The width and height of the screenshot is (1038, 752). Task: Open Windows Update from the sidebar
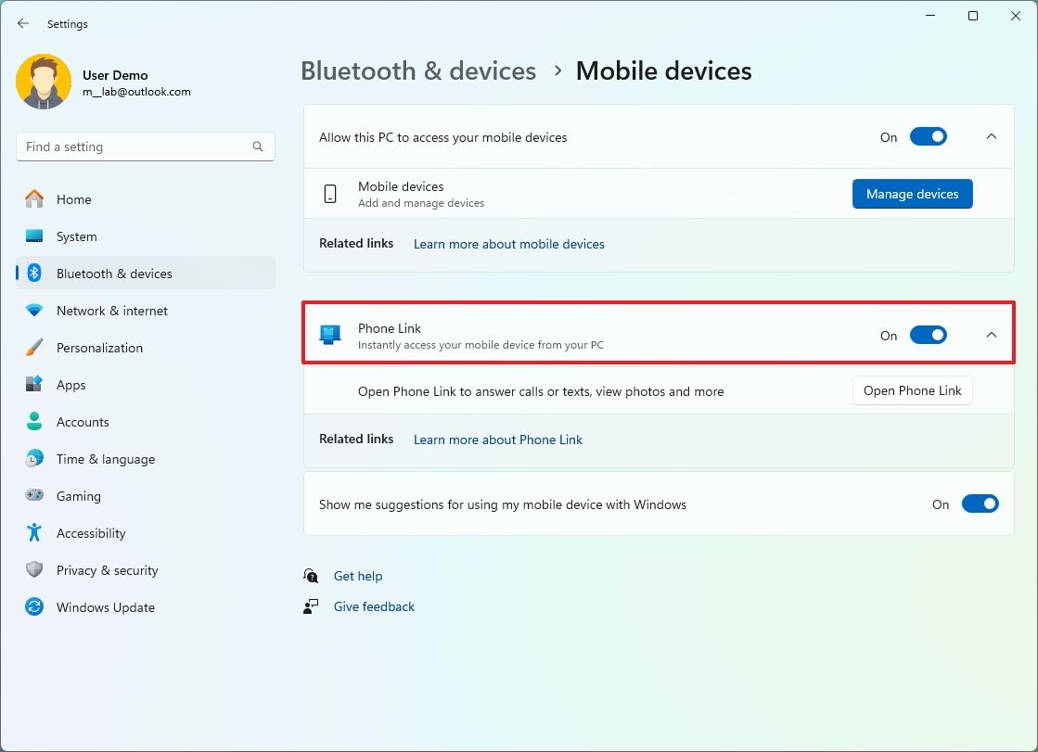coord(106,607)
